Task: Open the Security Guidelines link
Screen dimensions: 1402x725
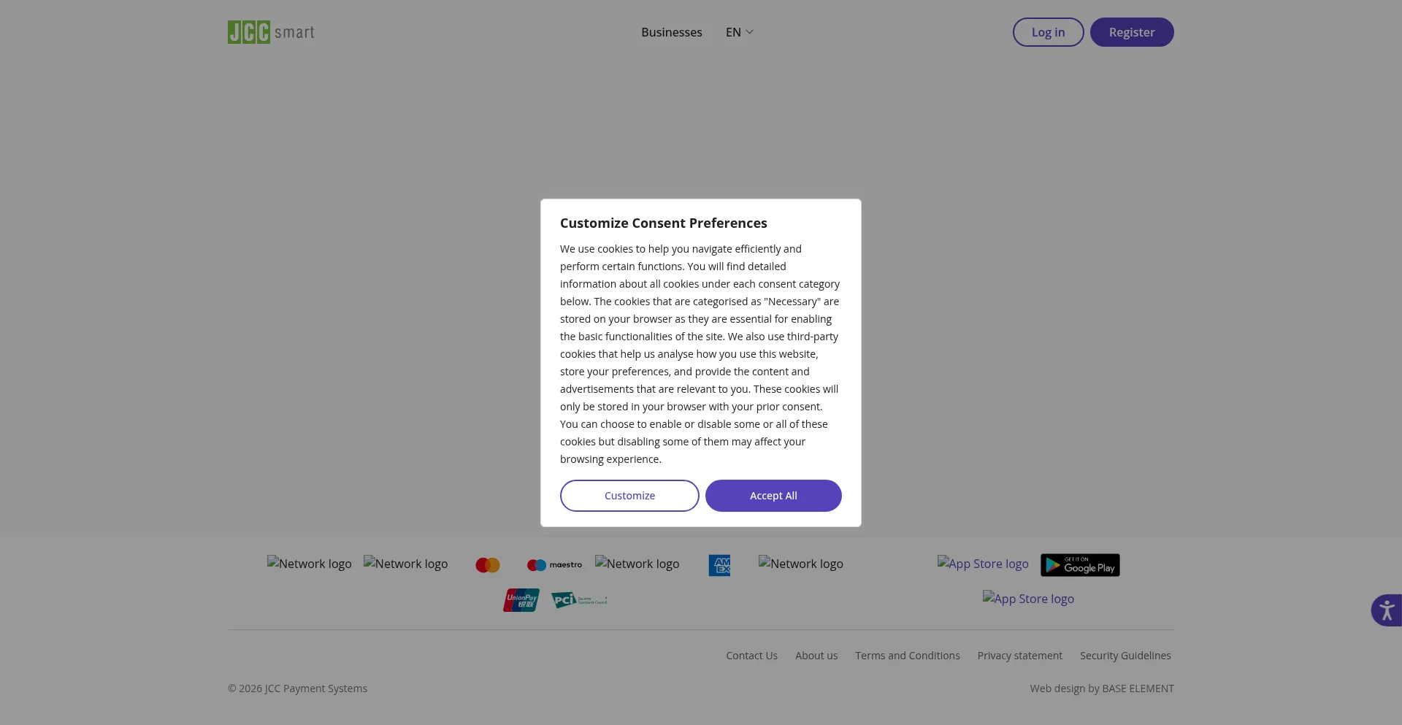Action: click(1125, 656)
